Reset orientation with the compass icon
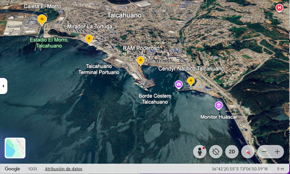 [248, 152]
